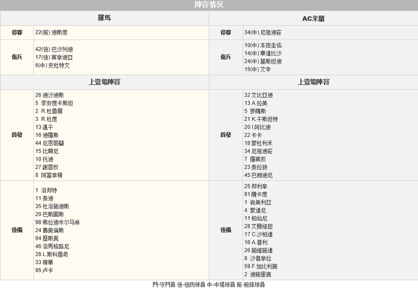Click Milan starter 18 蒙杜利禾
The width and height of the screenshot is (418, 288).
[x=258, y=143]
